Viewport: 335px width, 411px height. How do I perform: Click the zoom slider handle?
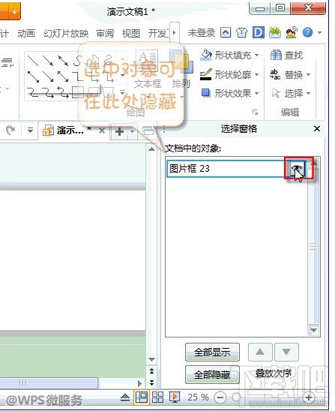[236, 397]
